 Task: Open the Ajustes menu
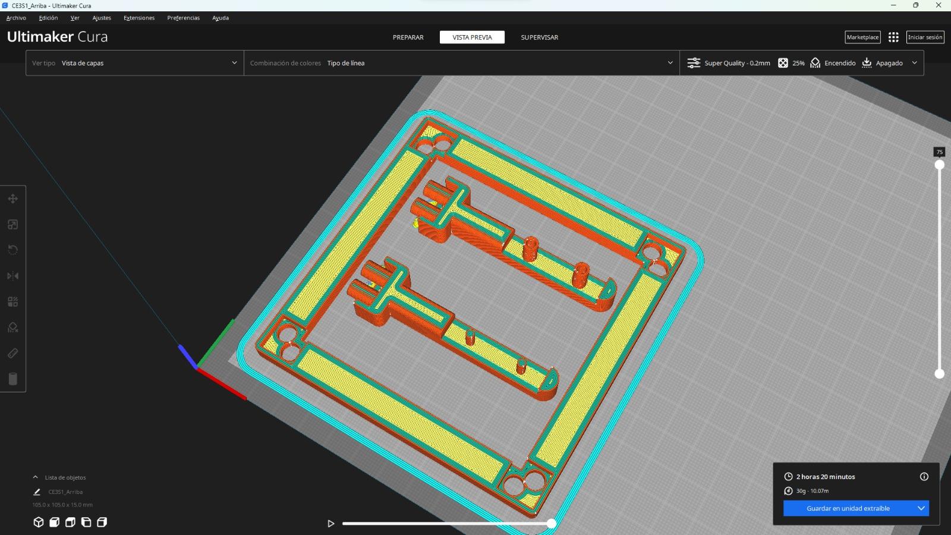tap(102, 18)
